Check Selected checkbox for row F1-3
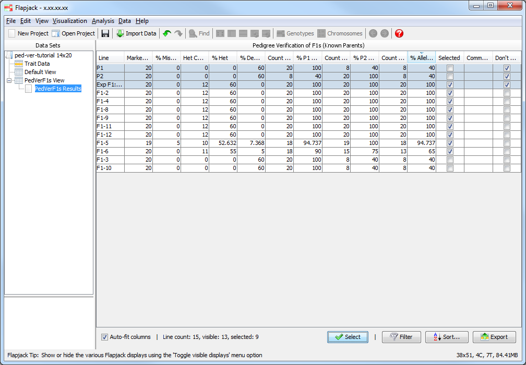 [x=450, y=160]
